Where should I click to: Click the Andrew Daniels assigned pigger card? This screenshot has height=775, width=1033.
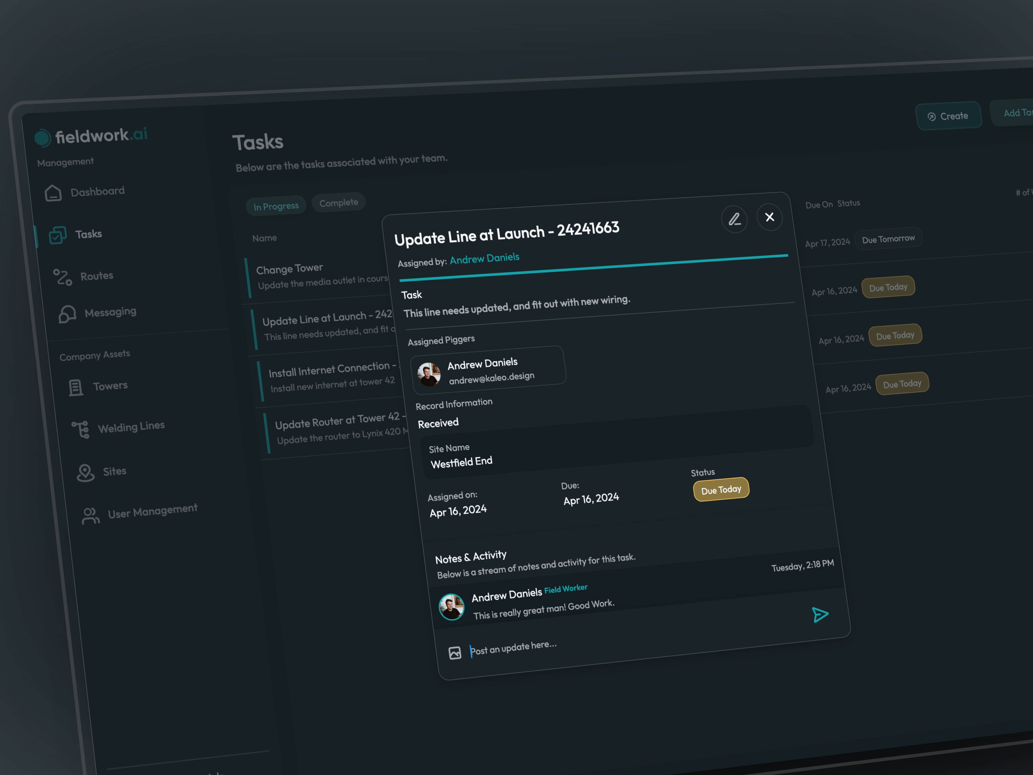coord(489,371)
